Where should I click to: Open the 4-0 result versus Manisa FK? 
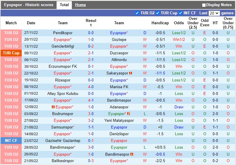[x=91, y=87]
